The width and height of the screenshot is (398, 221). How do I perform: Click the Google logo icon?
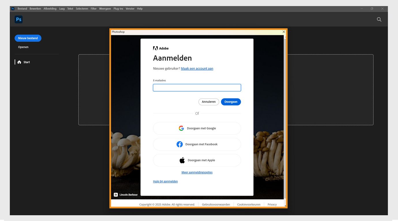pyautogui.click(x=181, y=128)
